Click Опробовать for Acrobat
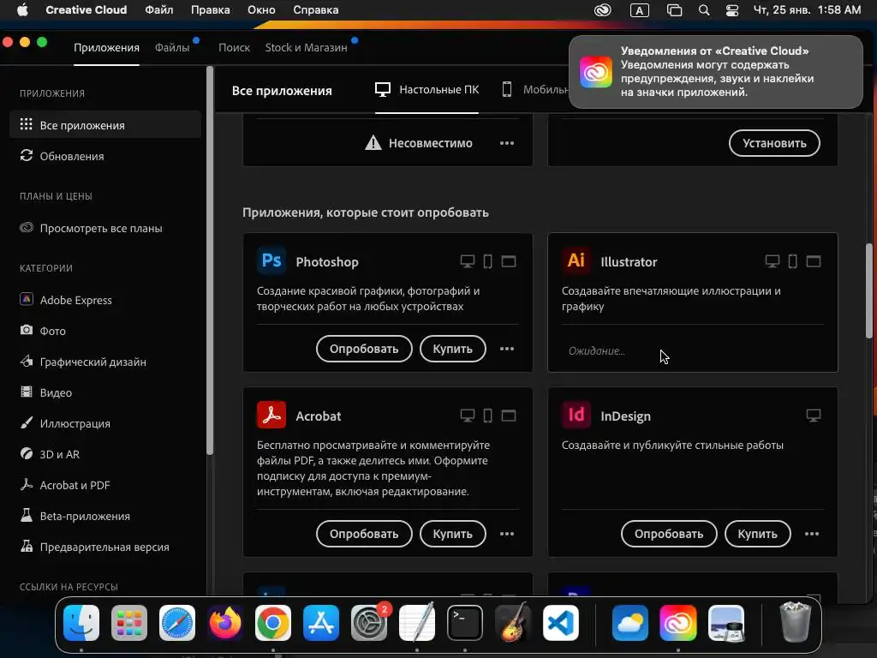 point(363,534)
